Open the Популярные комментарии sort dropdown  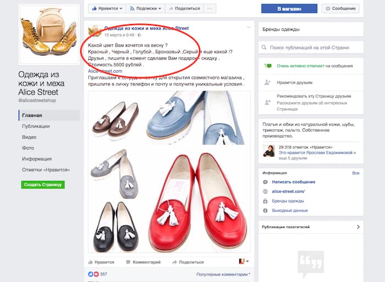[223, 274]
